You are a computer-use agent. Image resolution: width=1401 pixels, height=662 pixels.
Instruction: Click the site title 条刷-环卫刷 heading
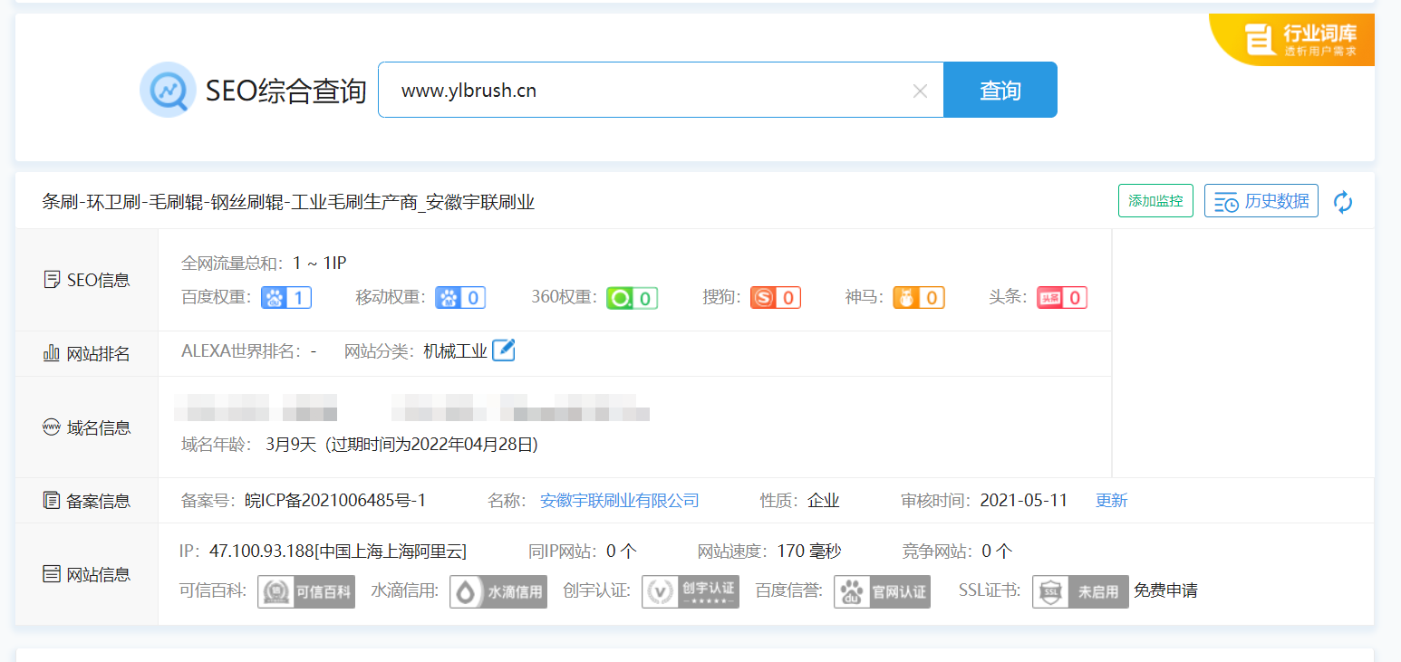coord(288,202)
